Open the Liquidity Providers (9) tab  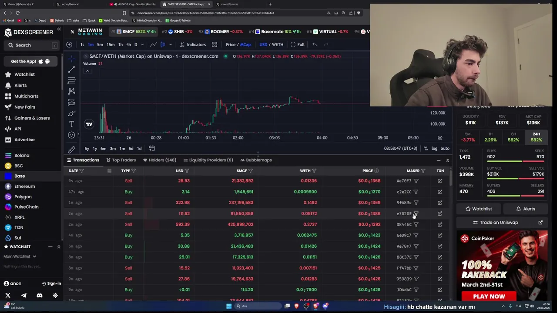pyautogui.click(x=208, y=160)
